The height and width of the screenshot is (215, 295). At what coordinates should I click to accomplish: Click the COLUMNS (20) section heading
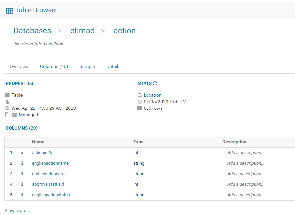[22, 128]
